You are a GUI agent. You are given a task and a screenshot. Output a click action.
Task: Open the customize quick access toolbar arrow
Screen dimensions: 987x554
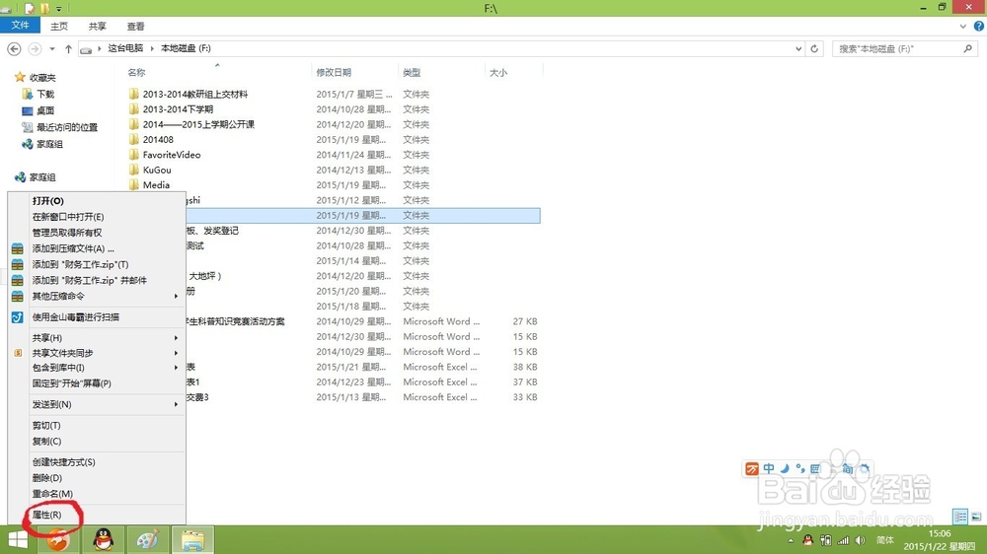[58, 9]
